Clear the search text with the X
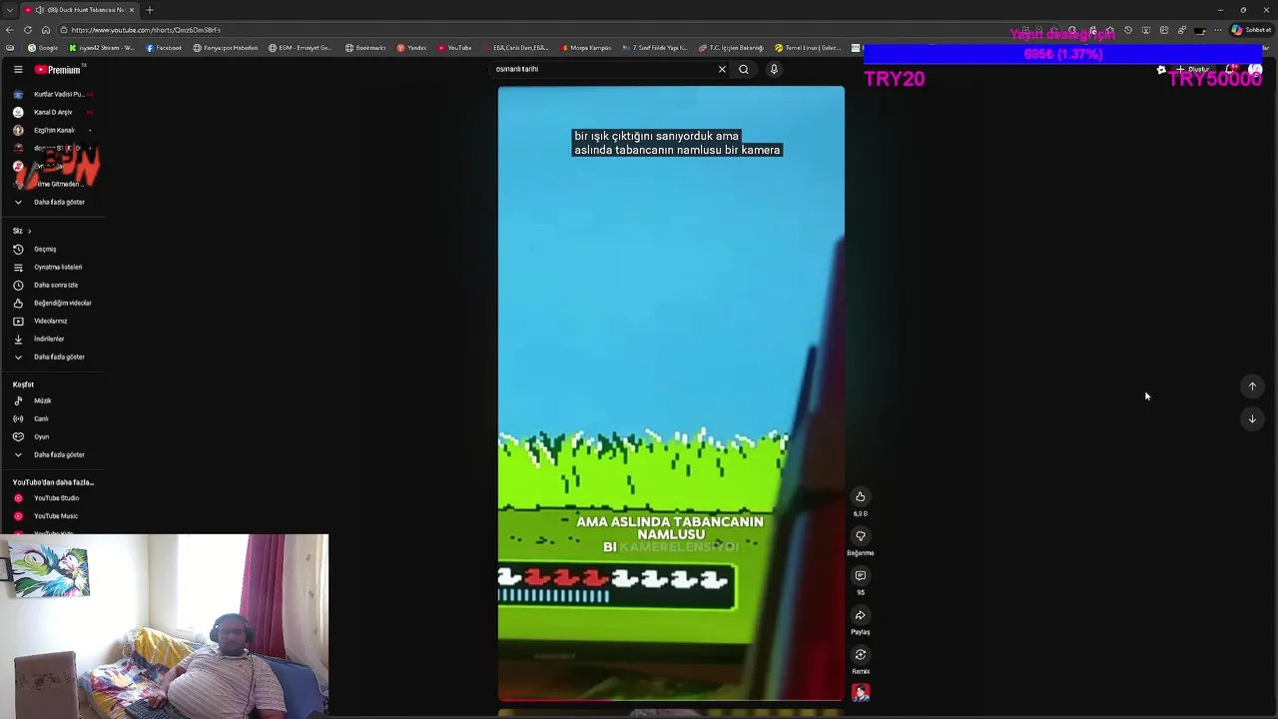The width and height of the screenshot is (1278, 719). tap(722, 69)
